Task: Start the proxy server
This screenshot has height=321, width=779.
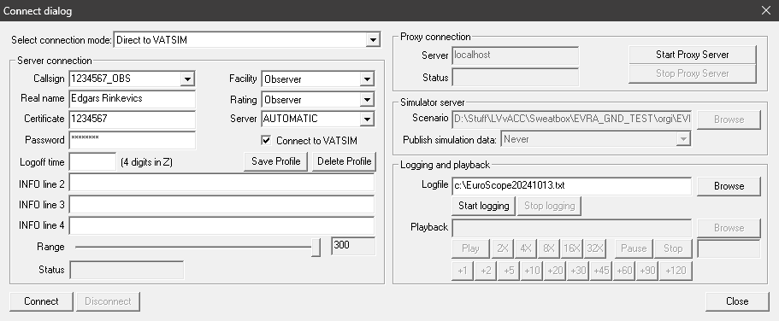Action: coord(693,55)
